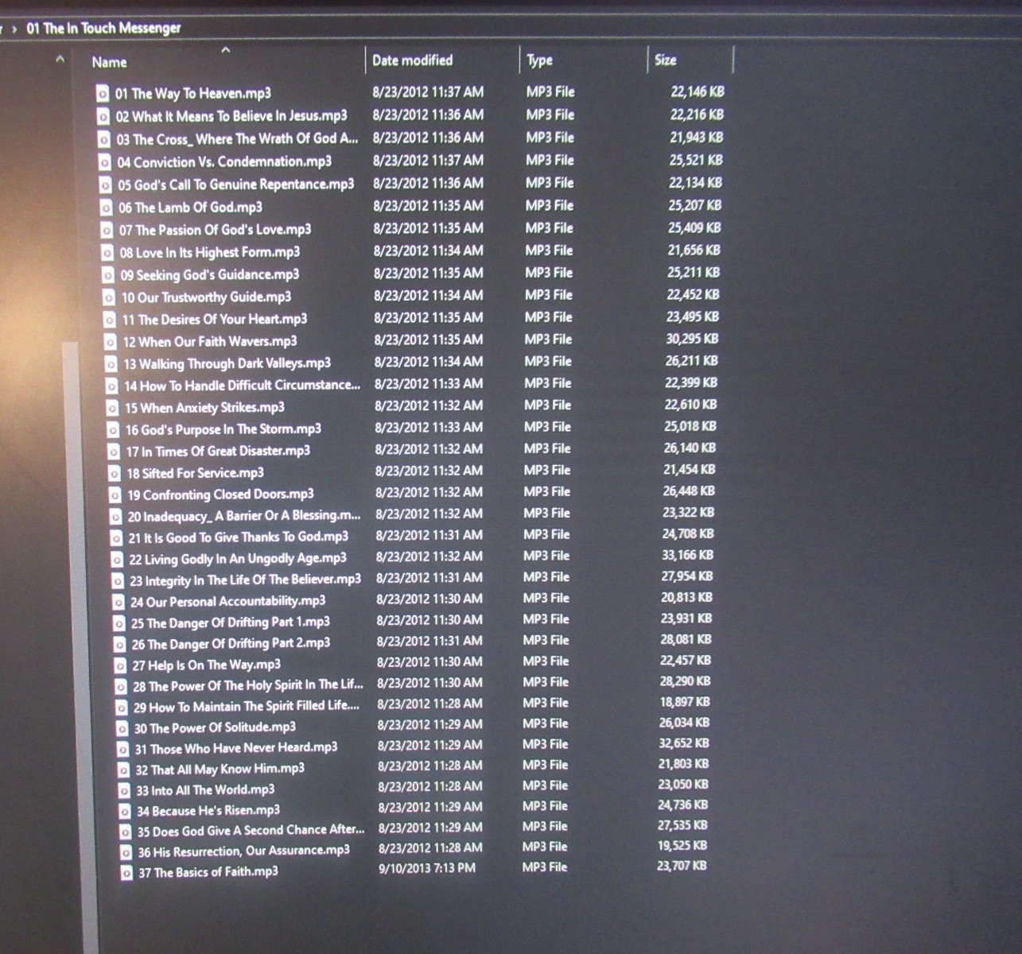Click the name 28 The Power Of The Holy Spirit

pos(248,685)
